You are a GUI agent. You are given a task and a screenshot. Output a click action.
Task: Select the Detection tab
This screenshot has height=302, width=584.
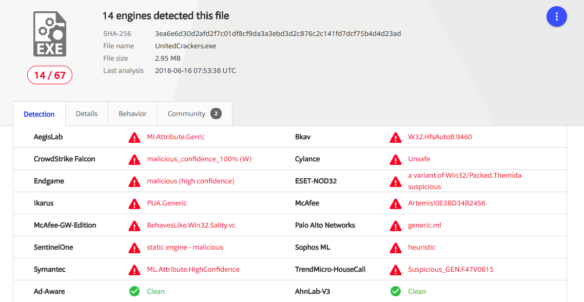point(39,114)
